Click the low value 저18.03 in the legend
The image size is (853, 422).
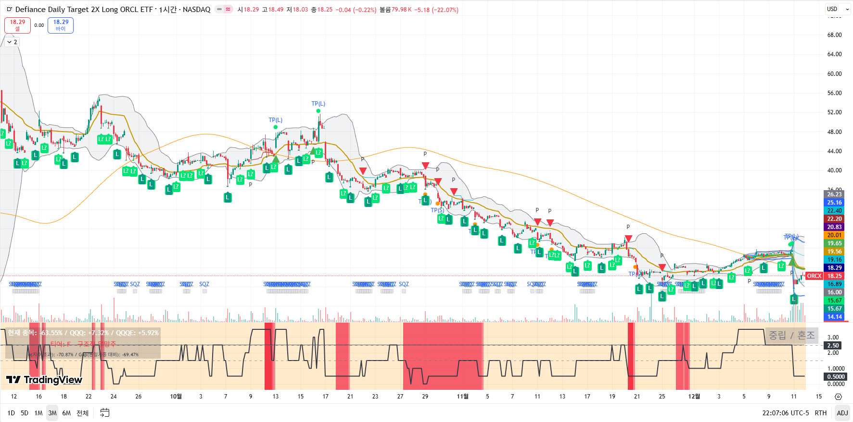297,10
